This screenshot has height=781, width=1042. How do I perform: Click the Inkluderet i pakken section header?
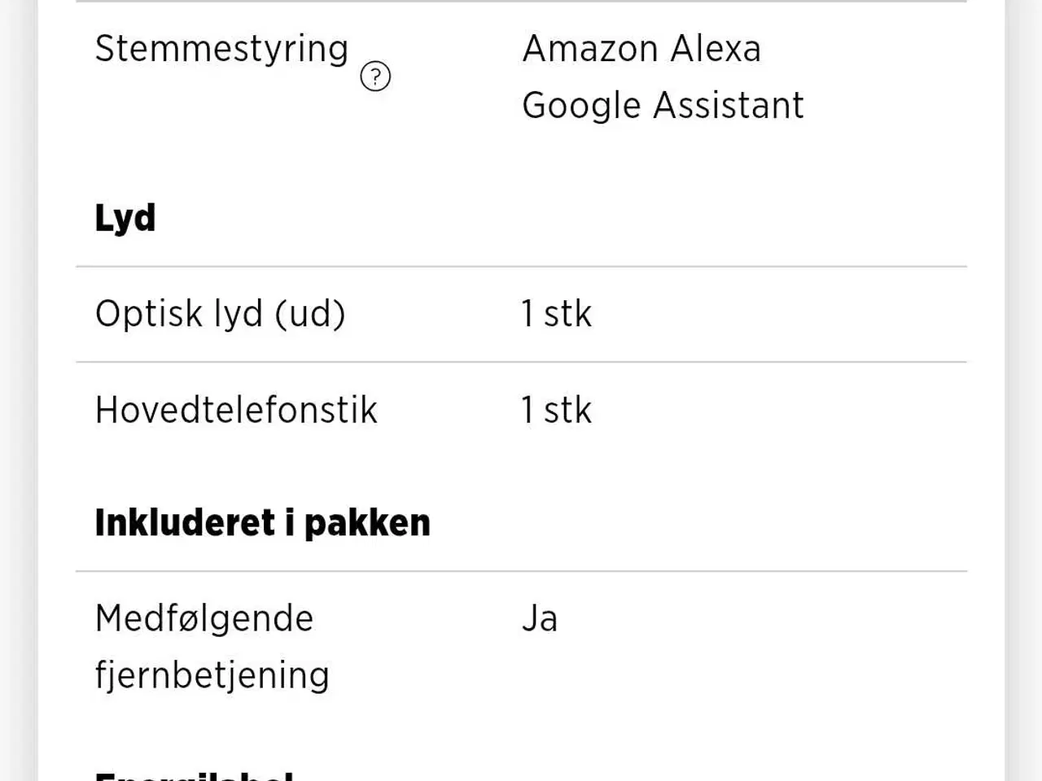pyautogui.click(x=262, y=521)
